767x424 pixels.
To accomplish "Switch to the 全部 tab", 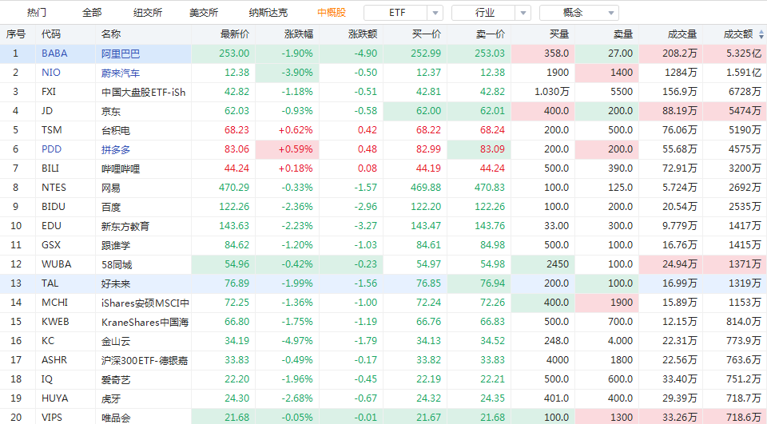I will point(92,13).
